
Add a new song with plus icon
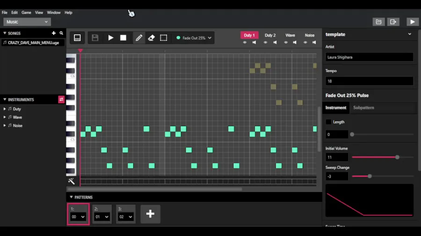[x=54, y=33]
